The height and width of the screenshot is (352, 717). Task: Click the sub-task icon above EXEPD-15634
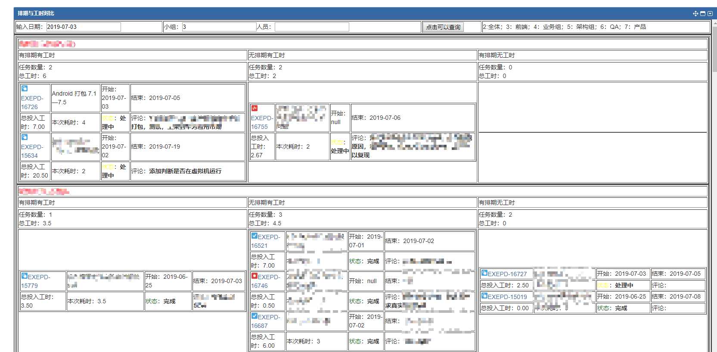point(25,137)
